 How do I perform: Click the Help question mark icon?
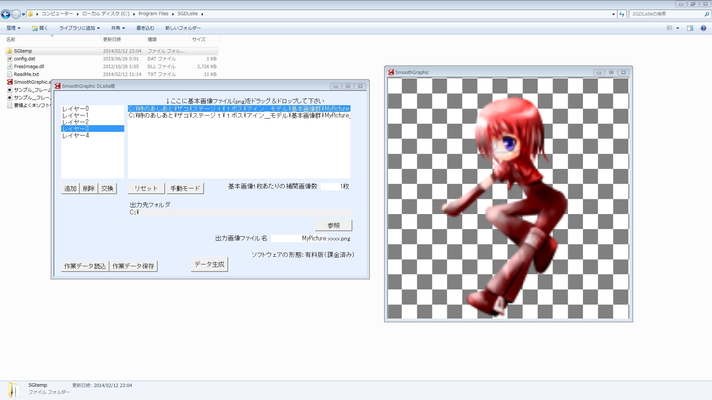coord(703,28)
